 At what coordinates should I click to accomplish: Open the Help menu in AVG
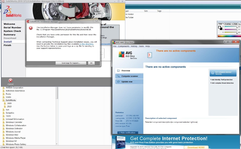(x=148, y=46)
